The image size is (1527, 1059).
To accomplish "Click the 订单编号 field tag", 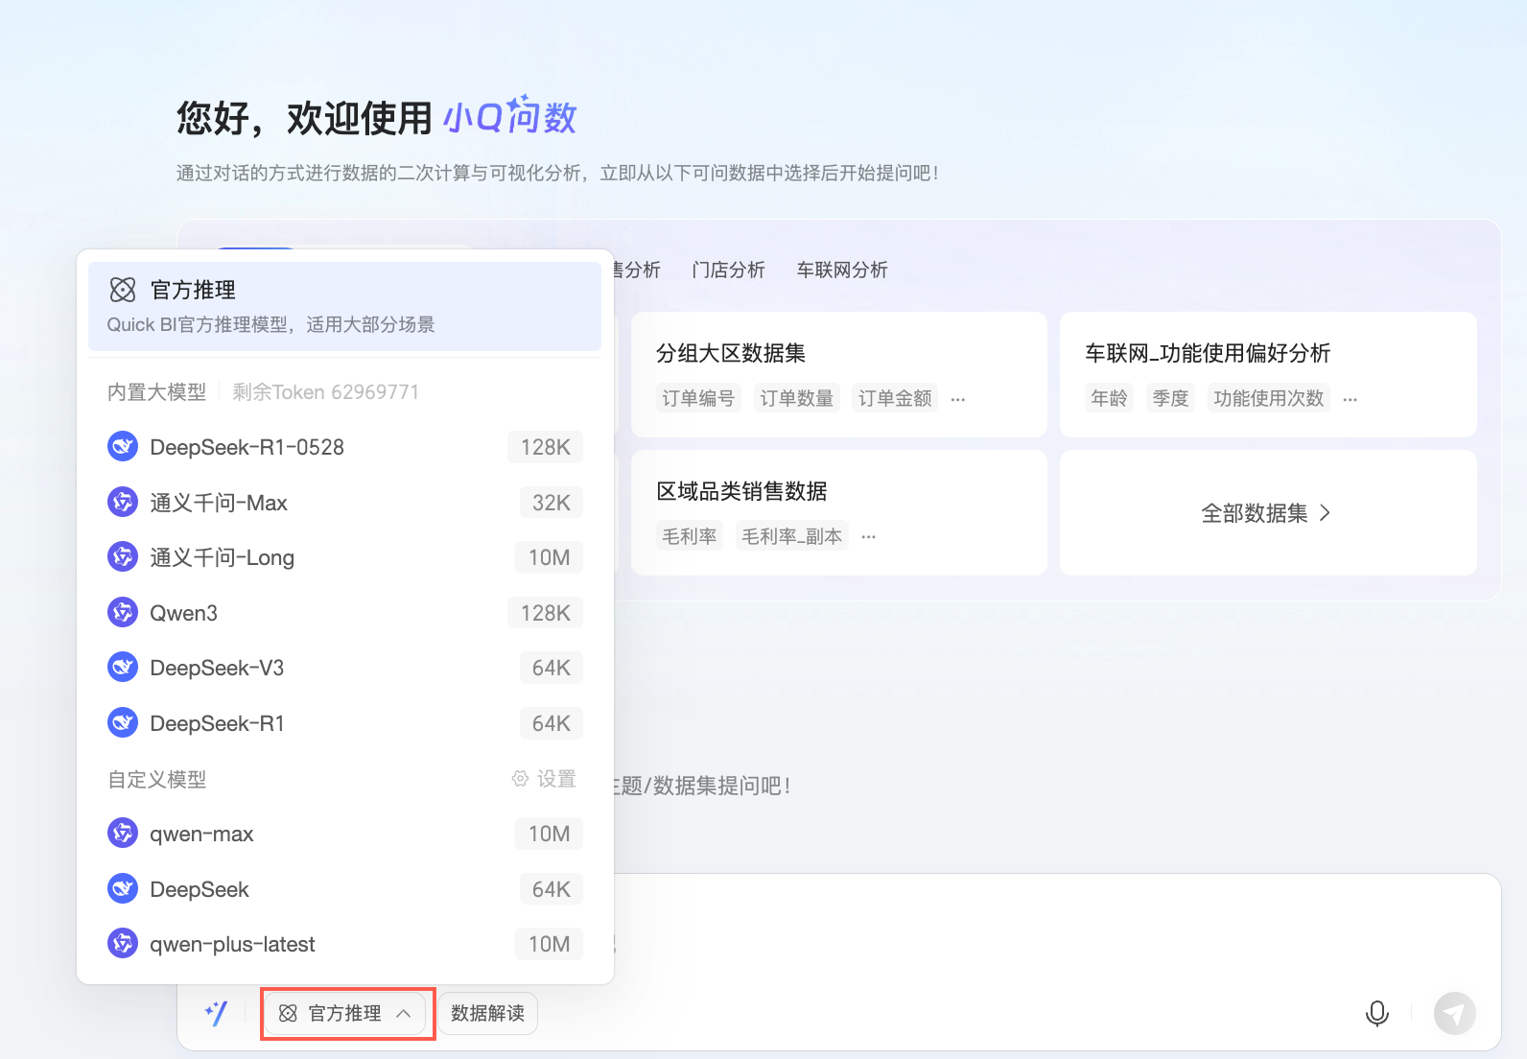I will click(698, 398).
